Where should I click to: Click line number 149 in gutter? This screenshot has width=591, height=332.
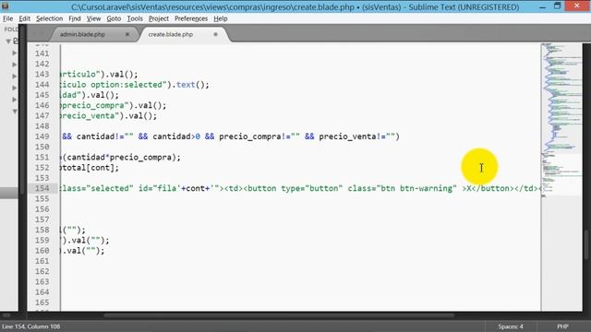coord(42,136)
